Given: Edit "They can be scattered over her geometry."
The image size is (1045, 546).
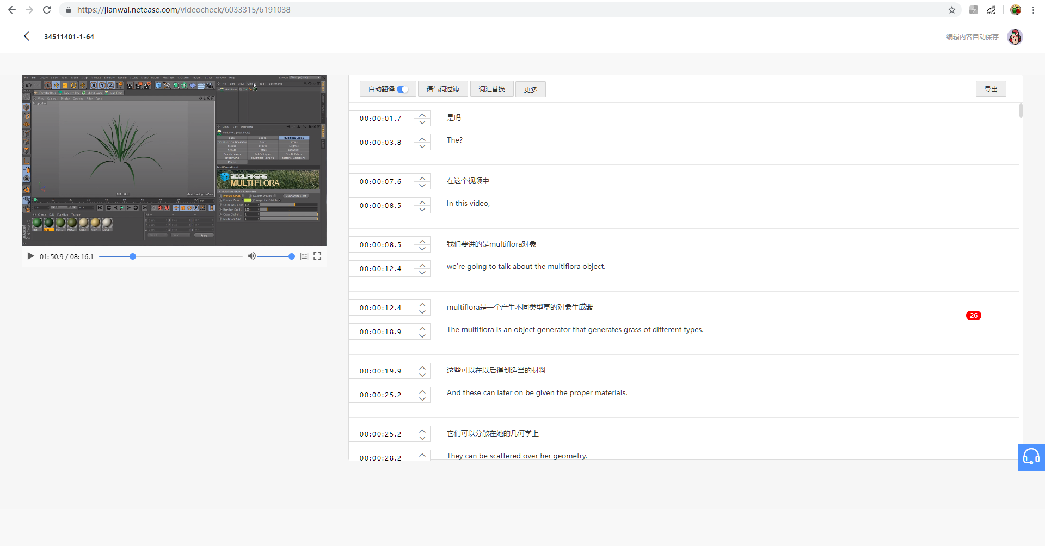Looking at the screenshot, I should tap(517, 456).
